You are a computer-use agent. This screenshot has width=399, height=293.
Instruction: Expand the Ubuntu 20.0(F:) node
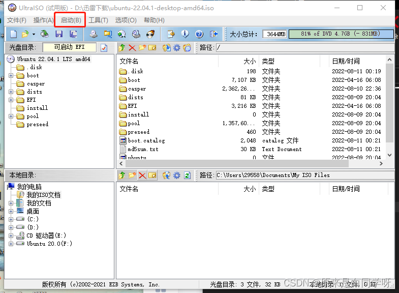coord(11,244)
